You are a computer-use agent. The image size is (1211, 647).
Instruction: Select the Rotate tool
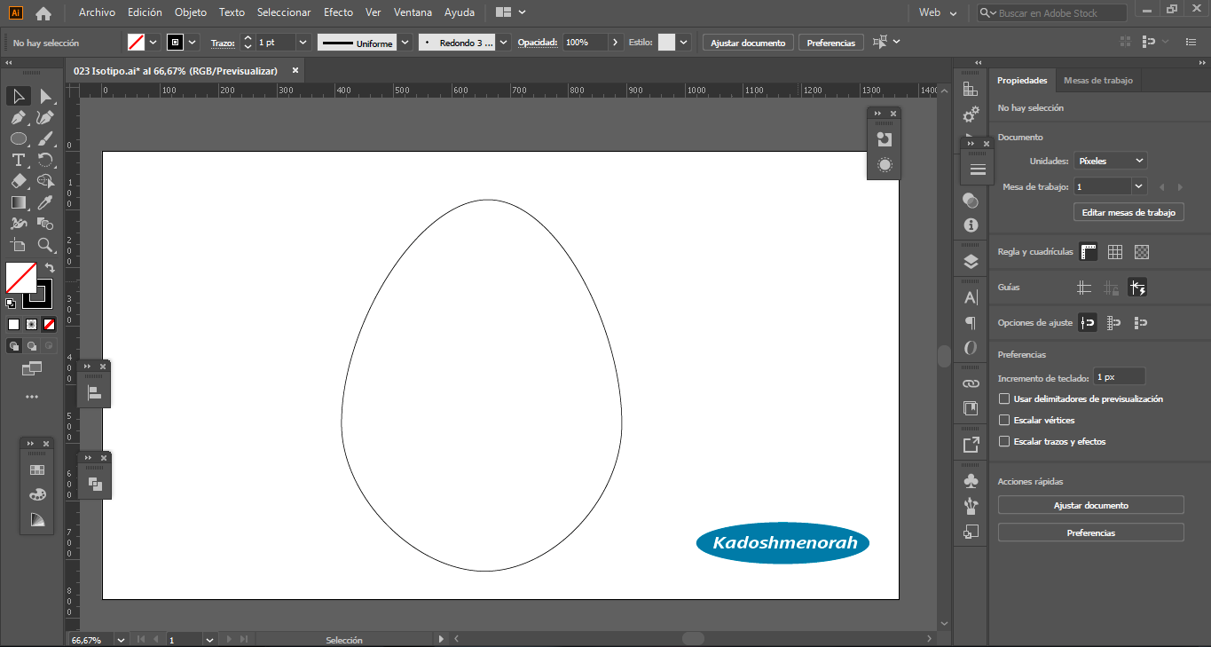[45, 160]
